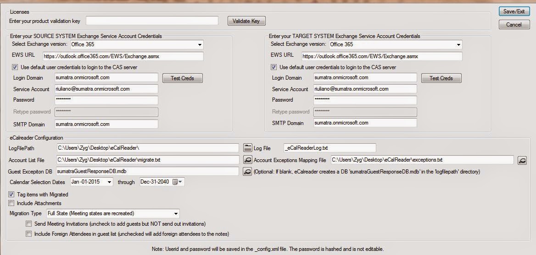536x255 pixels.
Task: Click Account Exceptions Mapping File path field
Action: [422, 159]
